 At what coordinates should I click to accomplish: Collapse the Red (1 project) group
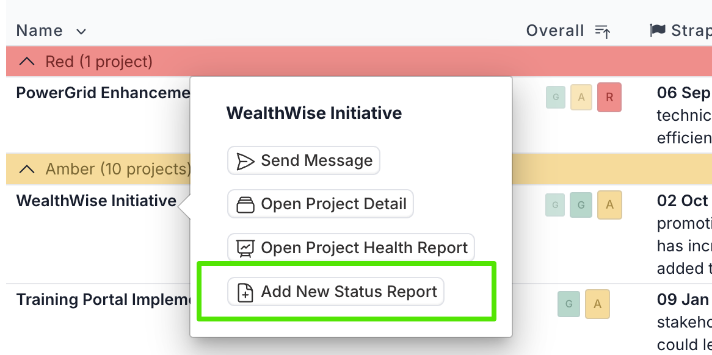[x=27, y=61]
